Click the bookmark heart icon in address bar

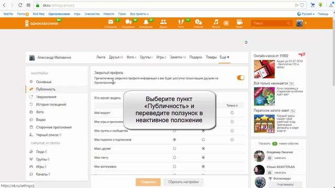(x=302, y=5)
